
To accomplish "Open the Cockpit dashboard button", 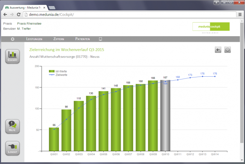I will pos(12,56).
